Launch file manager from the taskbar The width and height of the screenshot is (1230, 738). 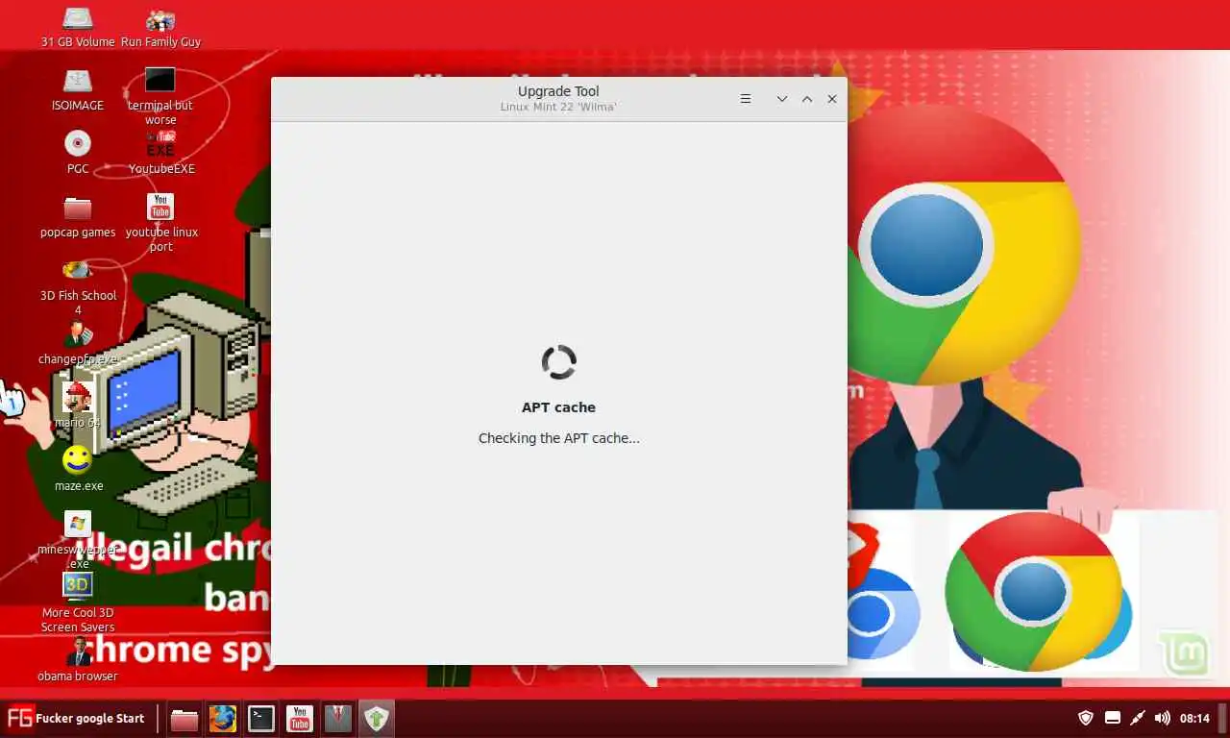tap(184, 718)
